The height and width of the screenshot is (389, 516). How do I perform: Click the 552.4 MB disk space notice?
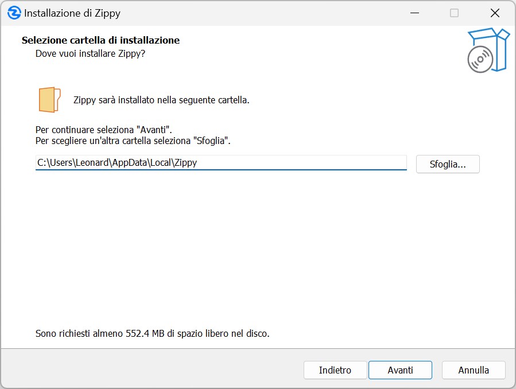pyautogui.click(x=152, y=333)
